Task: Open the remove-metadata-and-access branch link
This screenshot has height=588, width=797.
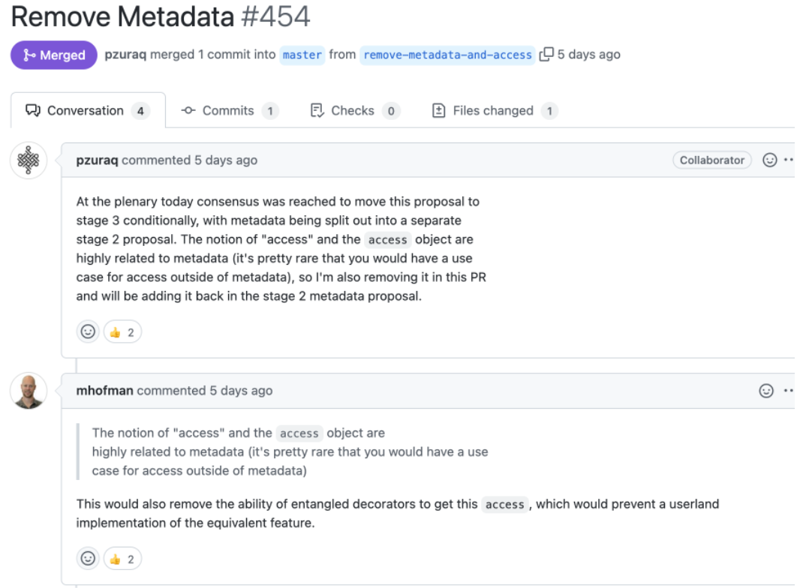Action: pos(447,55)
